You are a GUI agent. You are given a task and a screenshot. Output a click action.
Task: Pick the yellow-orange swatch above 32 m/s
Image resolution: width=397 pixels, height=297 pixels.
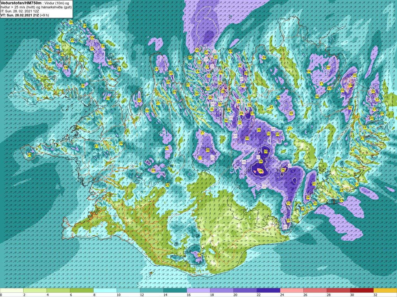(385, 291)
